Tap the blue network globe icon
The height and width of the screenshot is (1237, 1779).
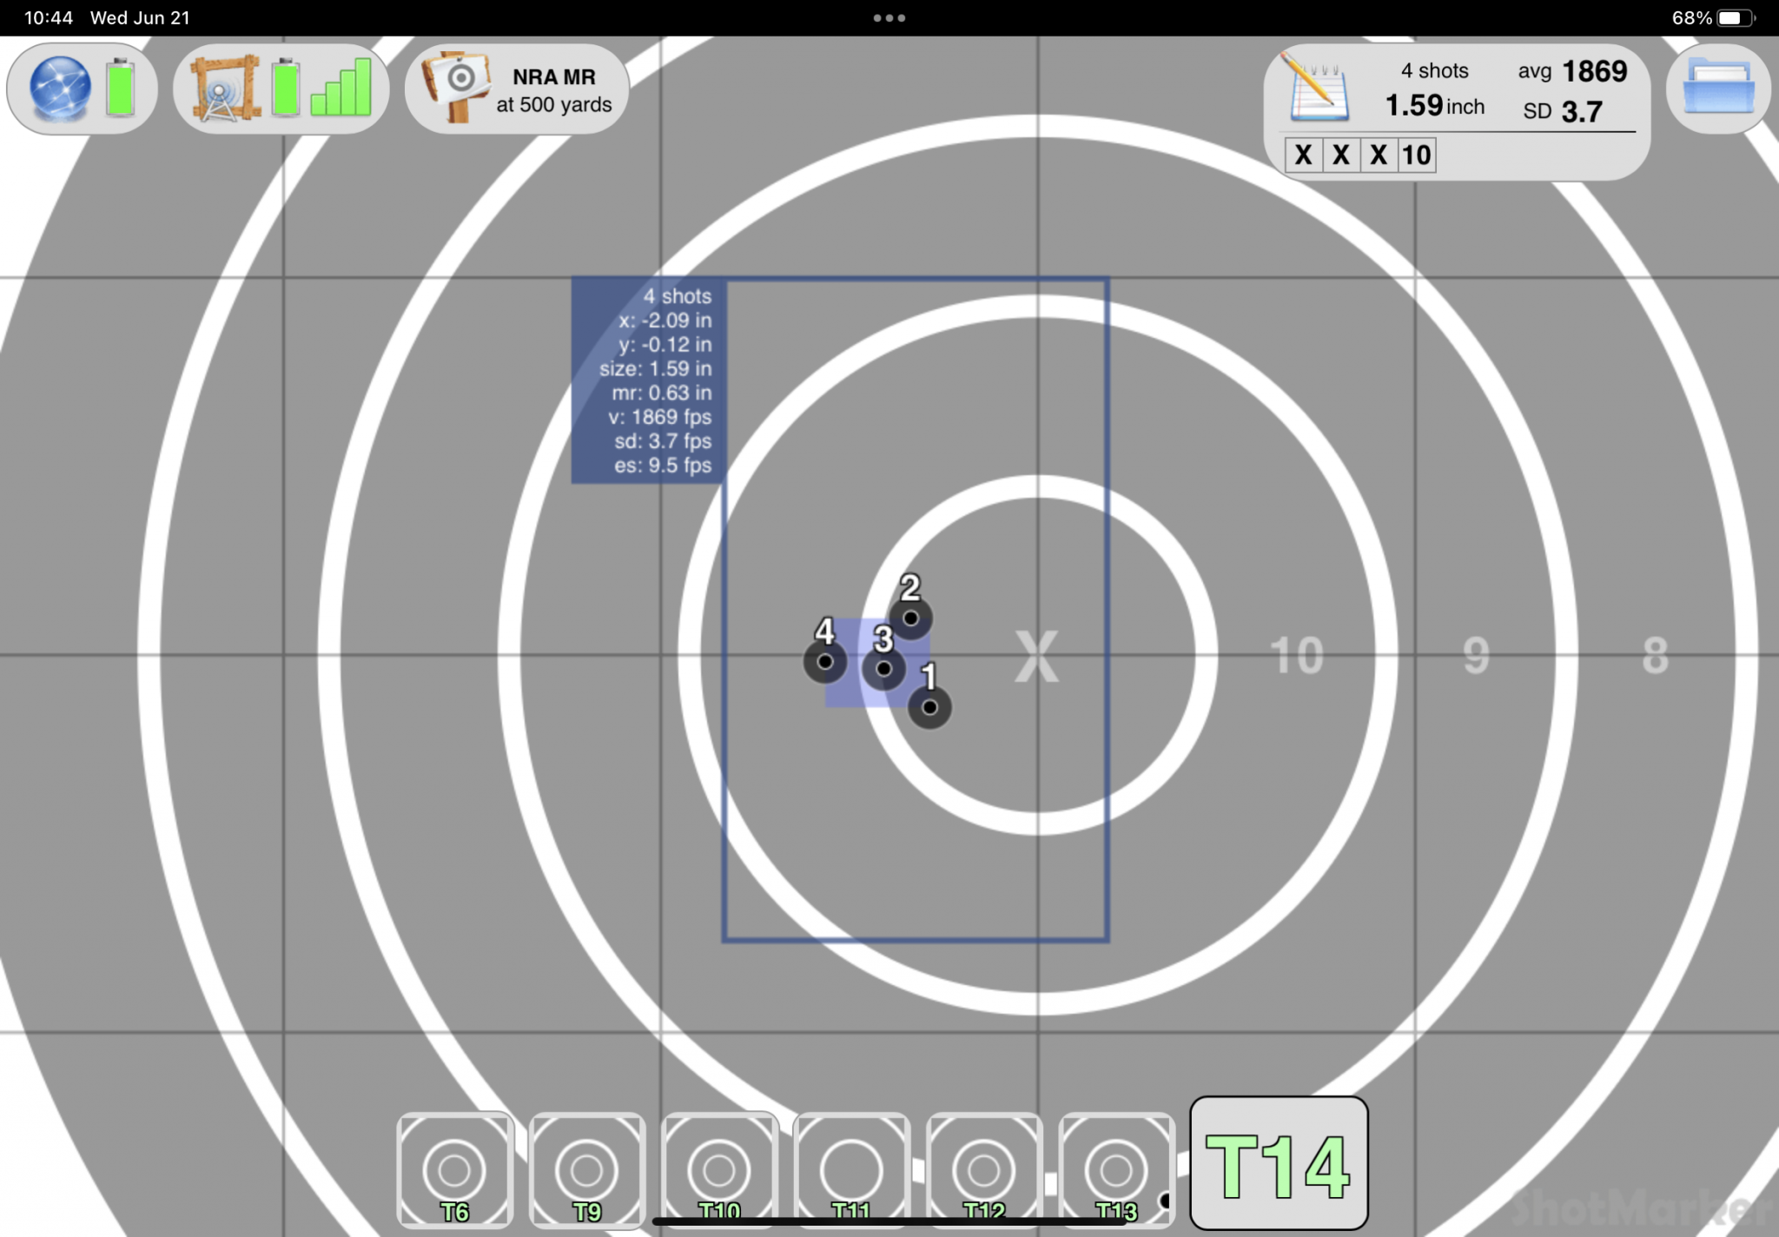pos(59,88)
